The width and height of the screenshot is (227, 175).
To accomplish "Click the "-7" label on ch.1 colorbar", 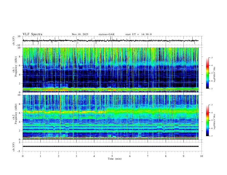I will click(211, 89).
